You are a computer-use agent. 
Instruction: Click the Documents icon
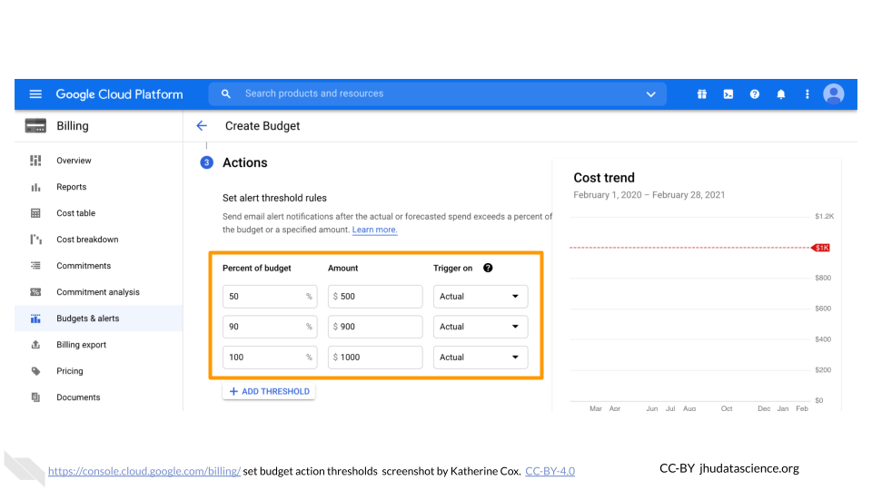click(35, 397)
